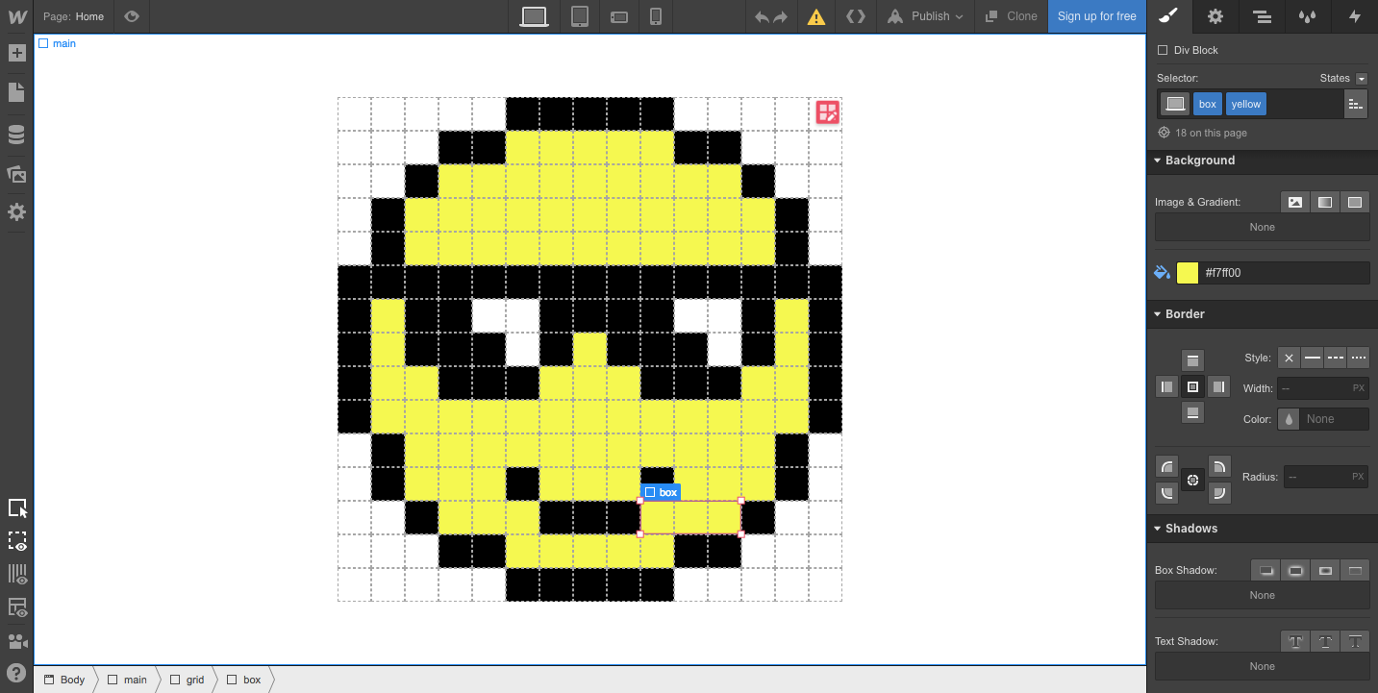Open the CMS Collections panel

(16, 135)
